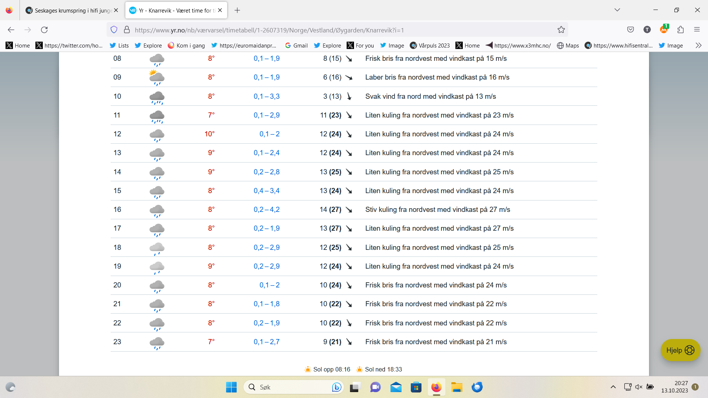Click the weather icon for hour 09
This screenshot has width=708, height=398.
pyautogui.click(x=157, y=77)
